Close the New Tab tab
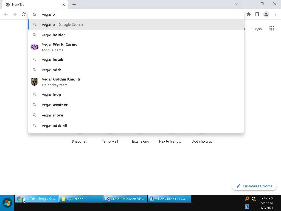 pos(64,5)
